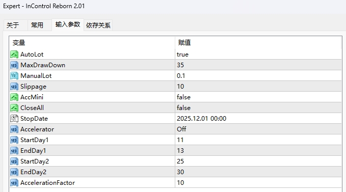This screenshot has width=346, height=192.
Task: Click the Slippage integer icon
Action: coord(14,87)
